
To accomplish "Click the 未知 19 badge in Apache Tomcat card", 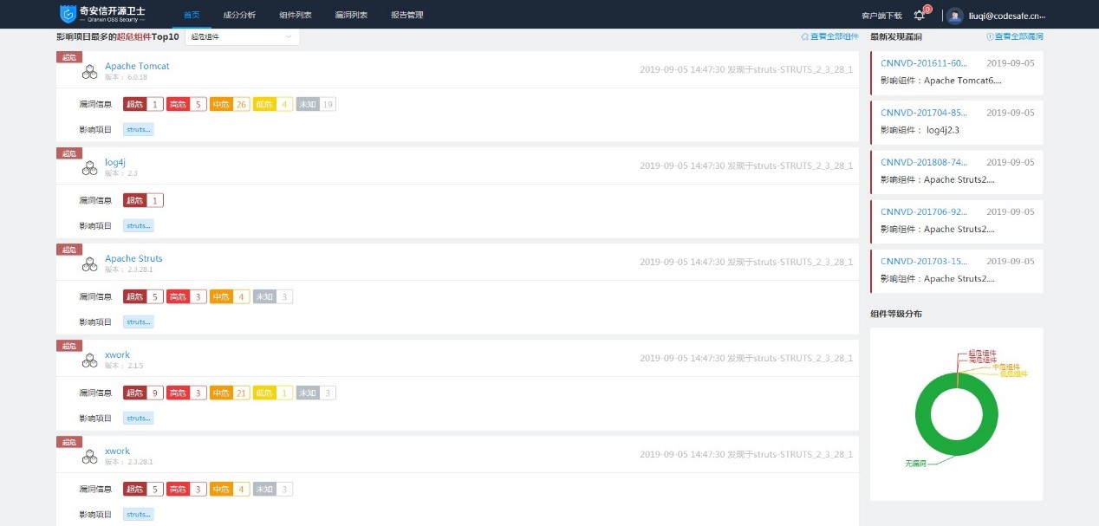I will click(315, 104).
